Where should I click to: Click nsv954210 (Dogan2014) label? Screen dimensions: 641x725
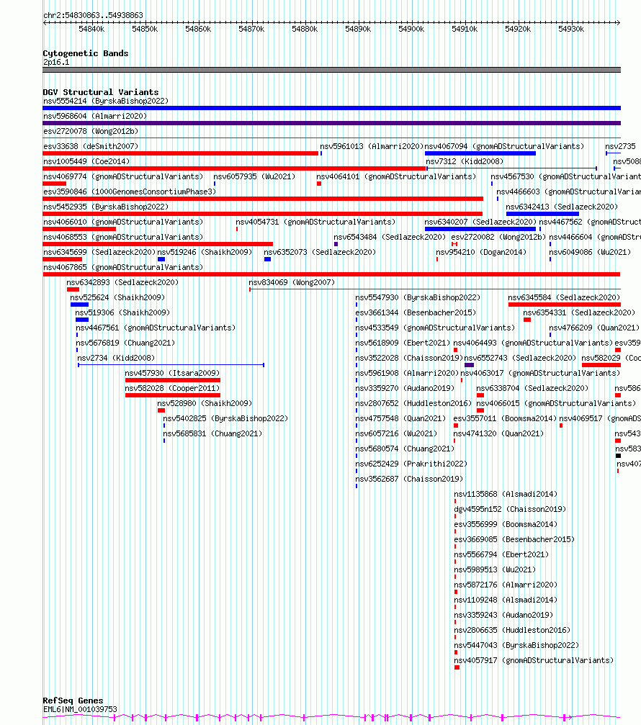481,252
